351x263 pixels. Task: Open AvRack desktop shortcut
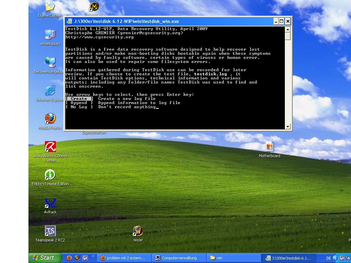point(50,206)
